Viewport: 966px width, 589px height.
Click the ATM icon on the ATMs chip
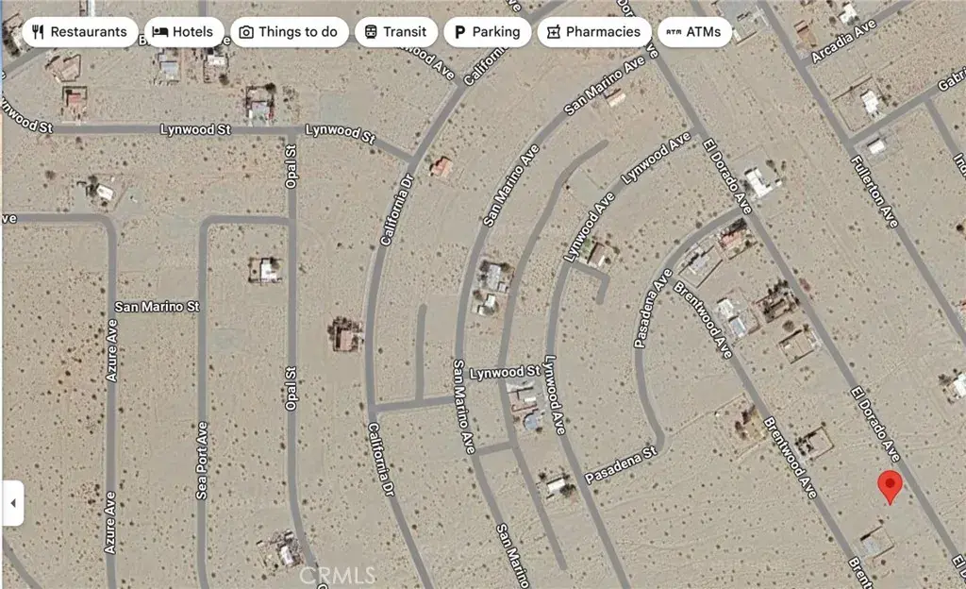[x=674, y=32]
